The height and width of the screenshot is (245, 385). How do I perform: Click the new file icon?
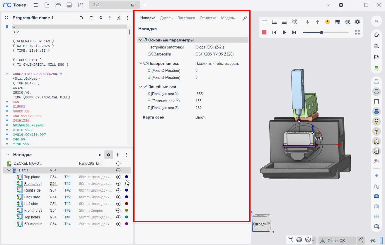(47, 5)
